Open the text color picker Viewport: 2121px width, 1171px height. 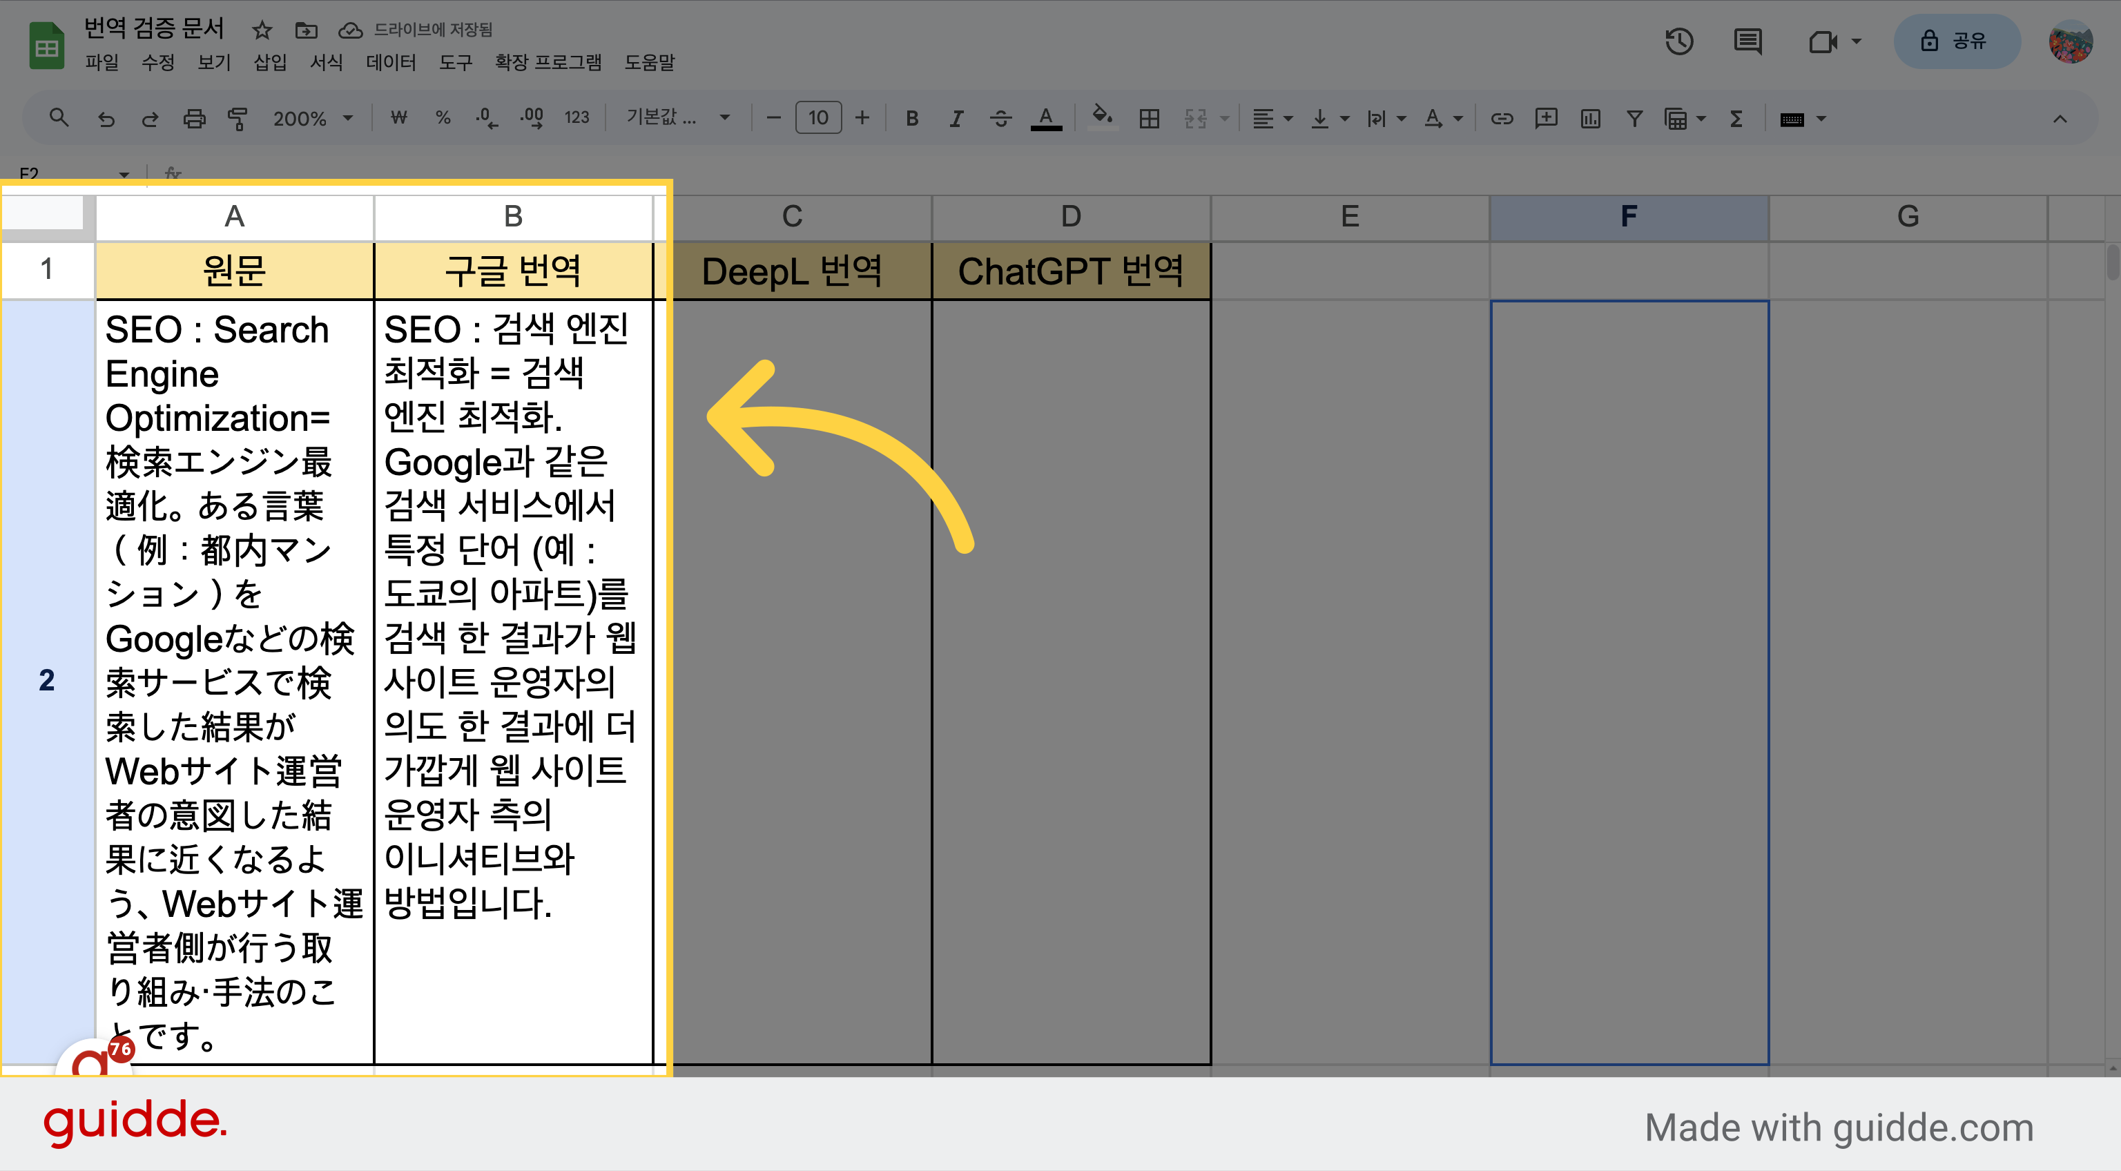(1046, 119)
